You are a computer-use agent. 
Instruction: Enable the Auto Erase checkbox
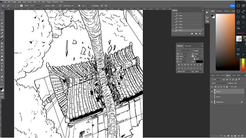(91, 6)
